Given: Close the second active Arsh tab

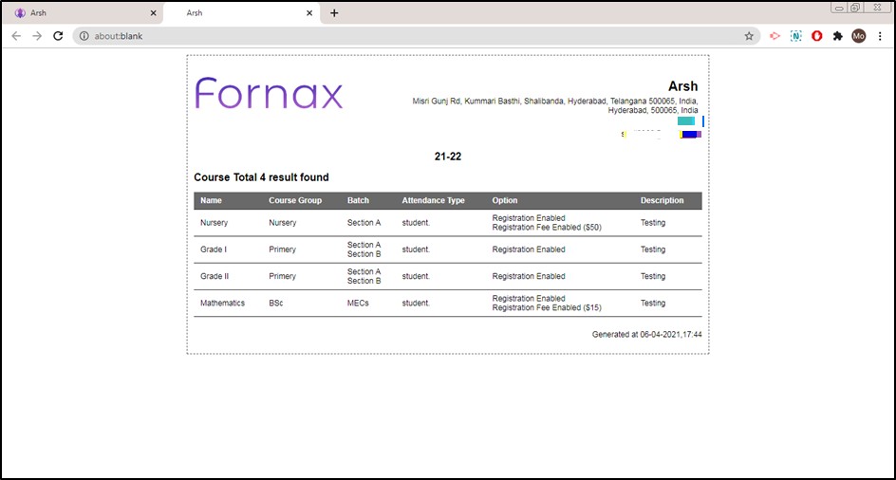Looking at the screenshot, I should pos(309,13).
